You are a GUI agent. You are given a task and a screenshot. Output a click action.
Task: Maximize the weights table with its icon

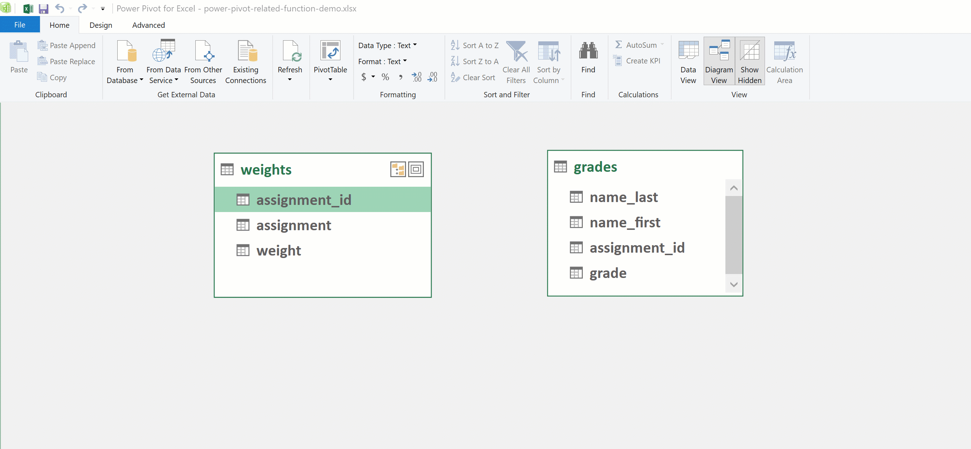point(416,169)
